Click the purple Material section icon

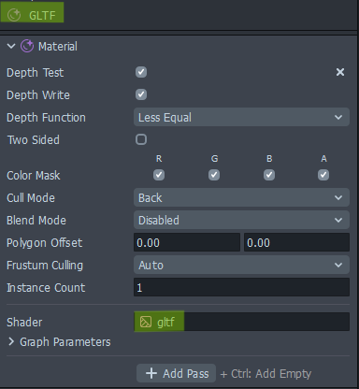[x=27, y=47]
